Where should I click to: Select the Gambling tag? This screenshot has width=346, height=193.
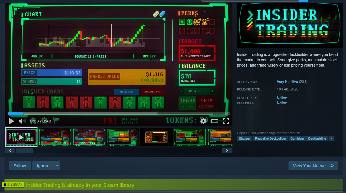[297, 138]
